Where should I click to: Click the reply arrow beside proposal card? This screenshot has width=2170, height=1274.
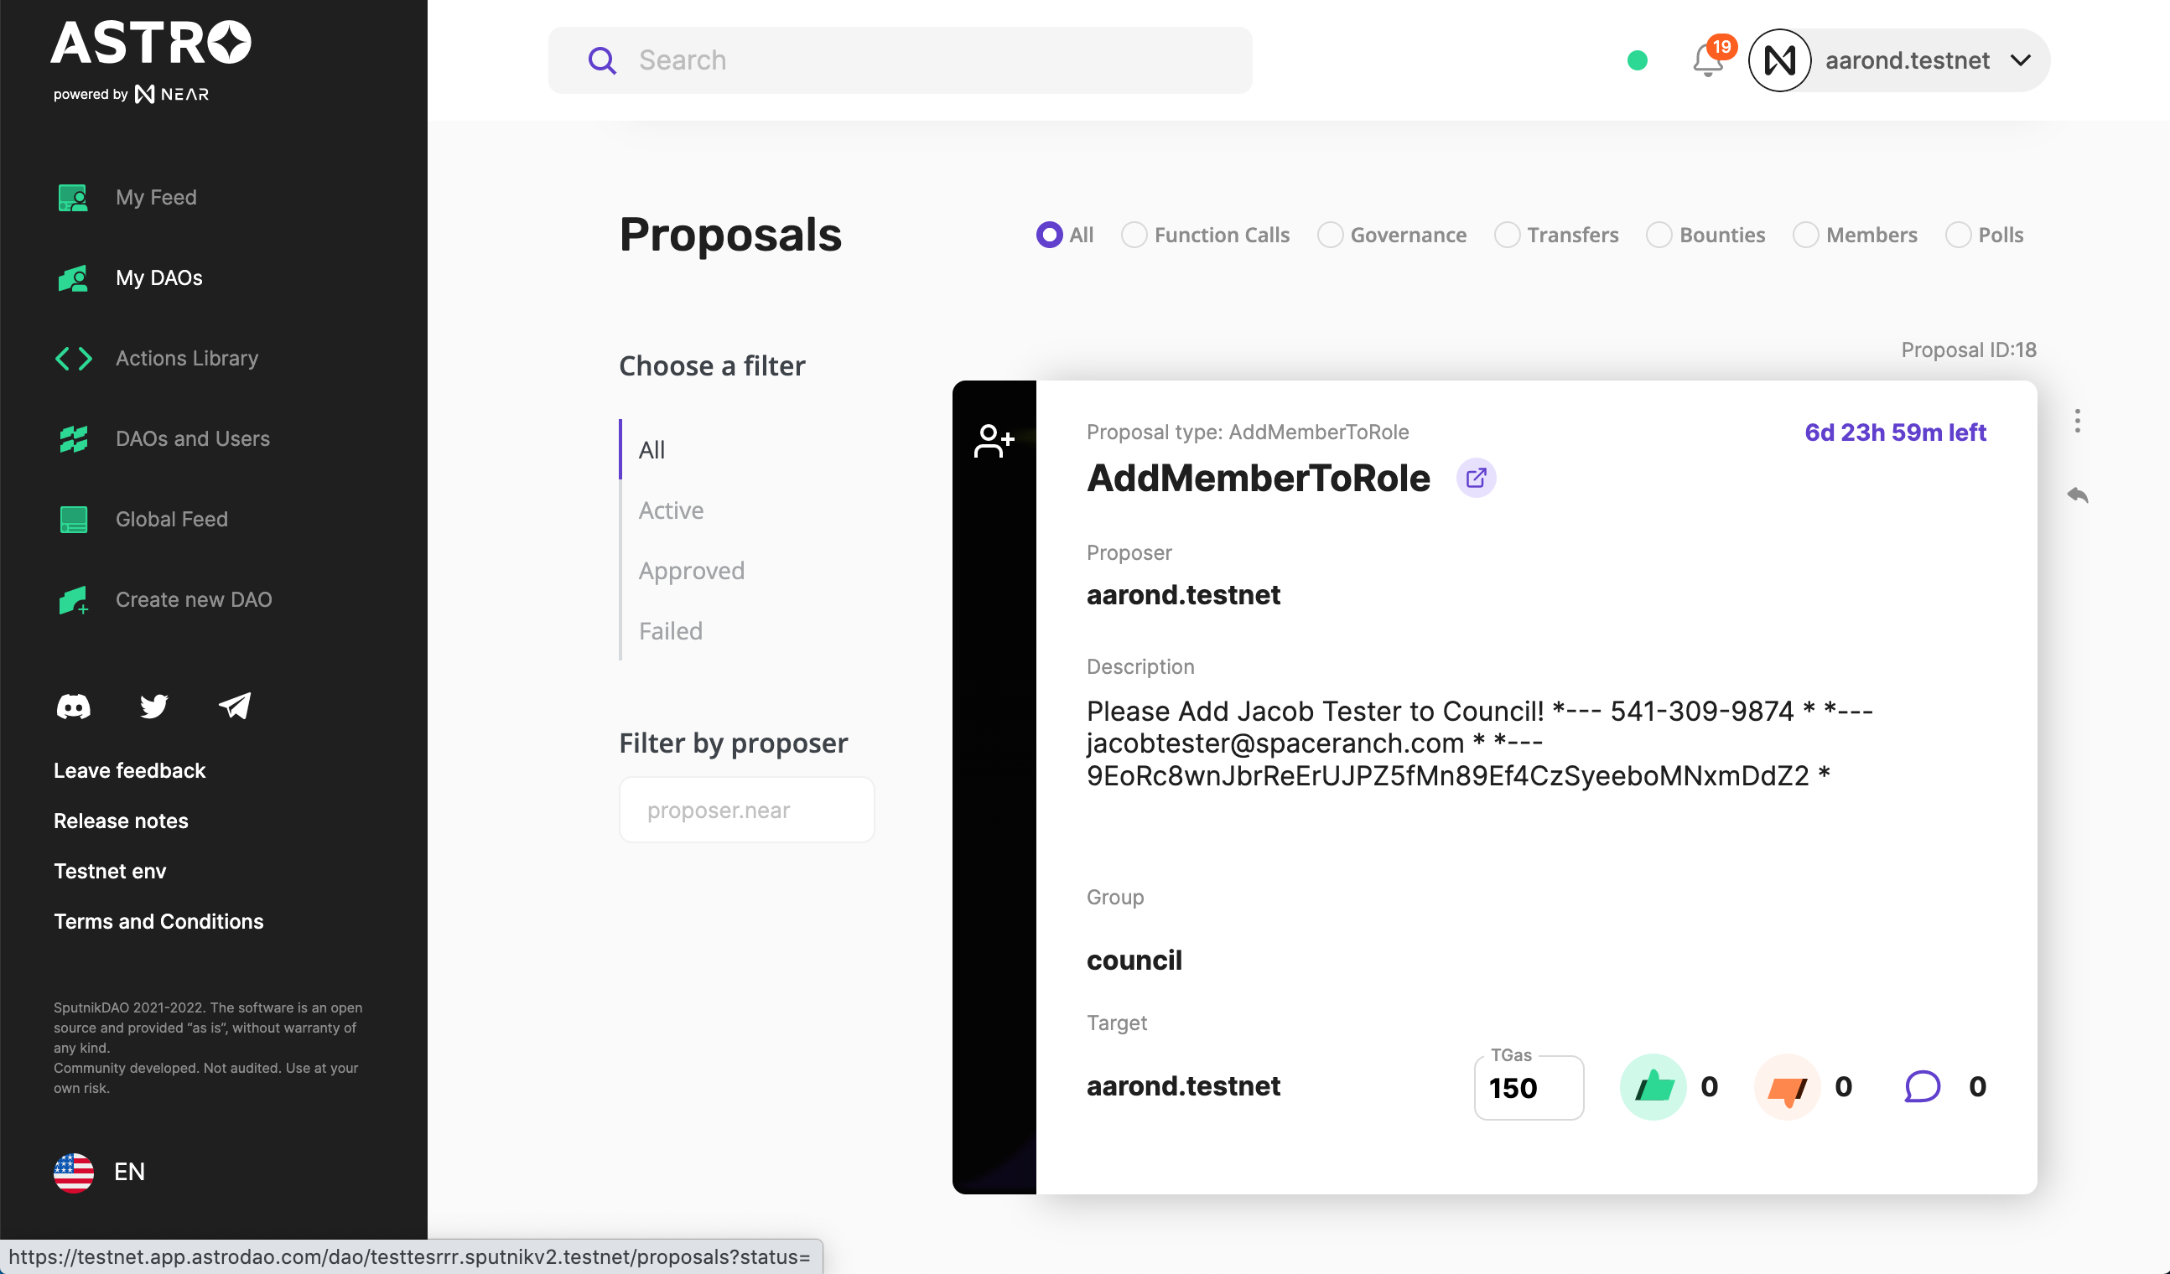(2078, 495)
